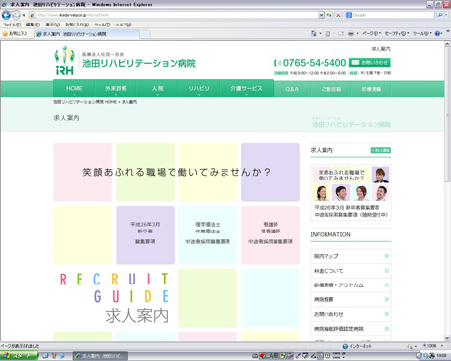This screenshot has width=451, height=361.
Task: Click the Google search provider icon
Action: 349,15
